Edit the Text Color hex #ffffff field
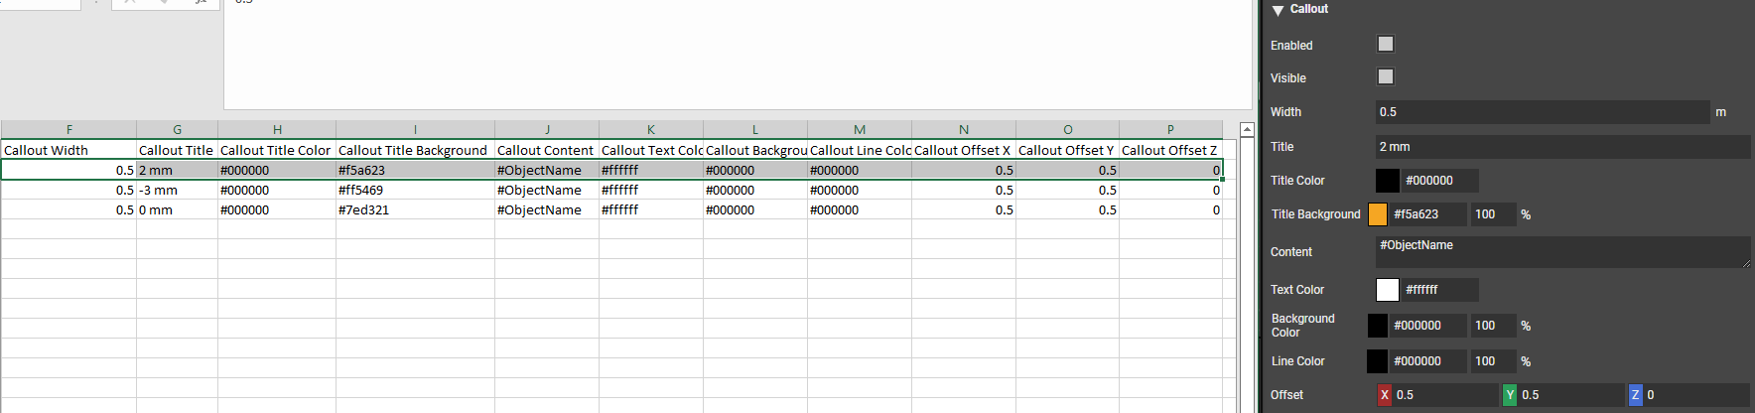The height and width of the screenshot is (413, 1755). (x=1440, y=290)
